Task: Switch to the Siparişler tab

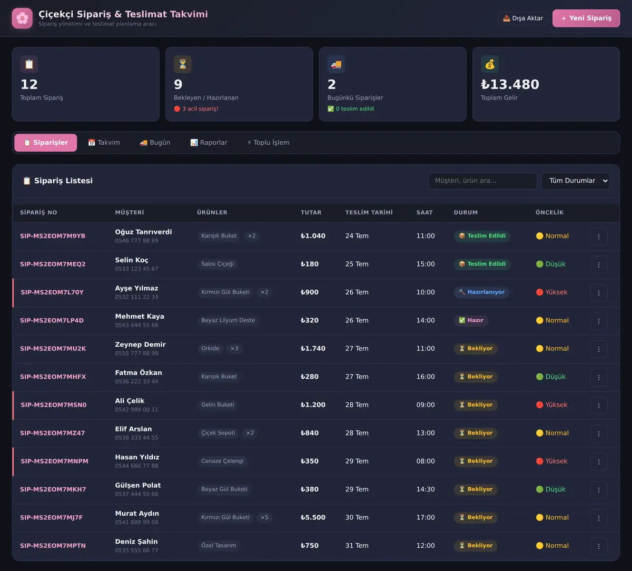Action: point(46,143)
